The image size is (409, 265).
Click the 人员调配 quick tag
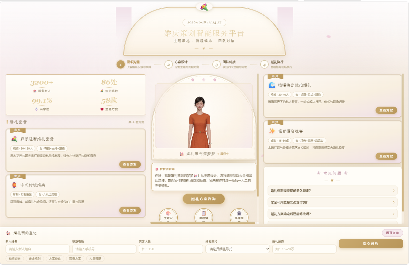point(95,259)
